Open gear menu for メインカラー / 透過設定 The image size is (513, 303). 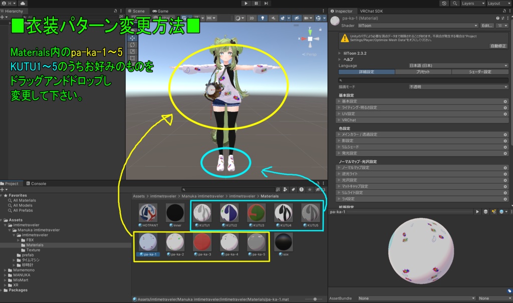click(505, 135)
